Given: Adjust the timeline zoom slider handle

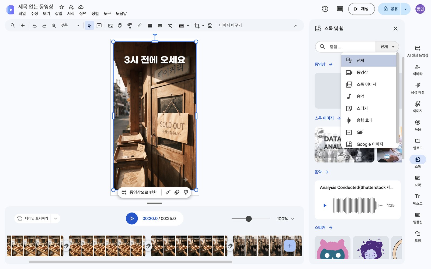Looking at the screenshot, I should [x=249, y=219].
